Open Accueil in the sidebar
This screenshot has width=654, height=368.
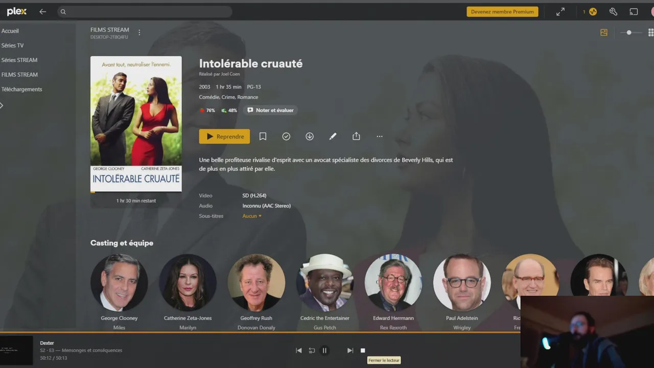[10, 31]
